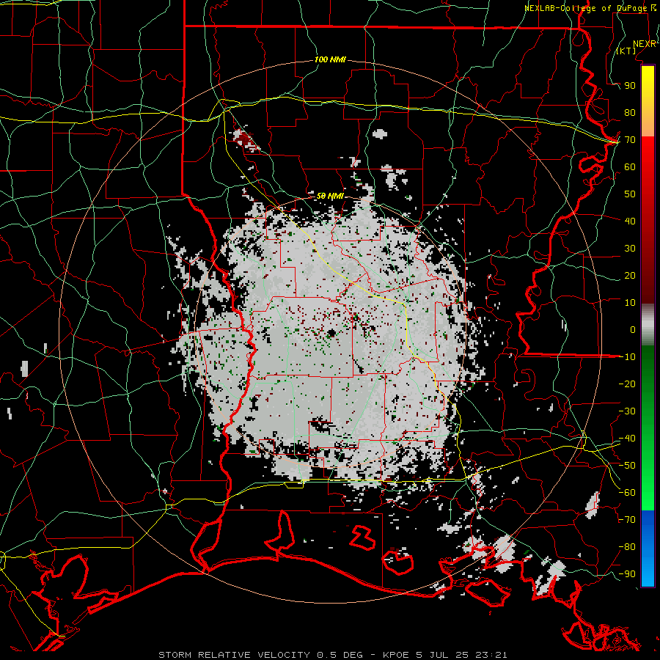Click the "50 NMI" range ring label

coord(330,196)
